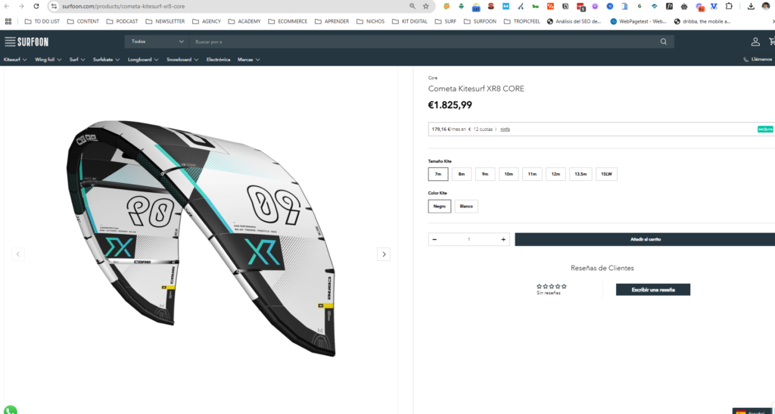This screenshot has height=414, width=775.
Task: Bookmark this page with the star icon
Action: tap(426, 6)
